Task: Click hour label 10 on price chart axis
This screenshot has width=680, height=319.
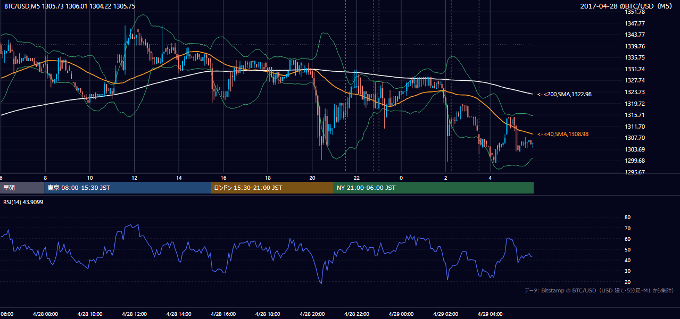Action: point(90,178)
